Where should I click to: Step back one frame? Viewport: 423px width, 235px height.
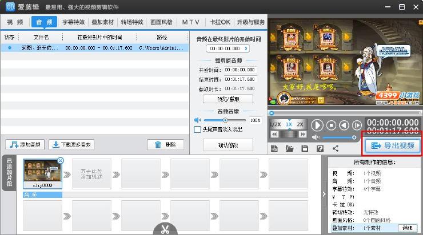pos(344,125)
